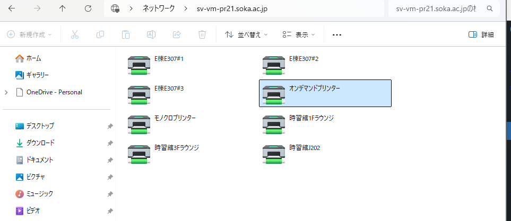The width and height of the screenshot is (511, 221).
Task: Open ダウンロード in the sidebar
Action: click(x=41, y=143)
